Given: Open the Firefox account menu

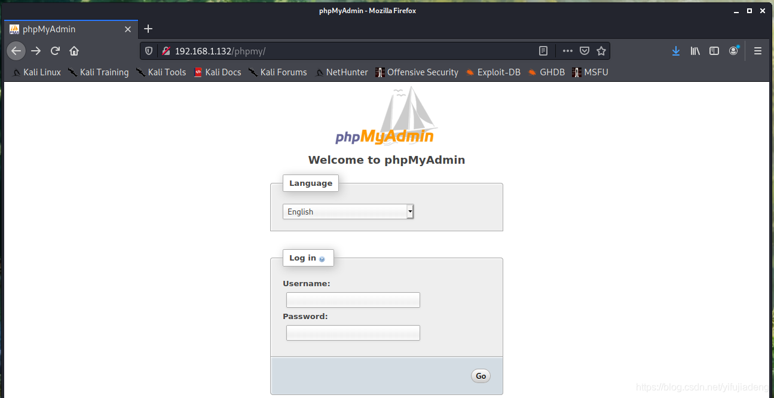Looking at the screenshot, I should click(733, 51).
